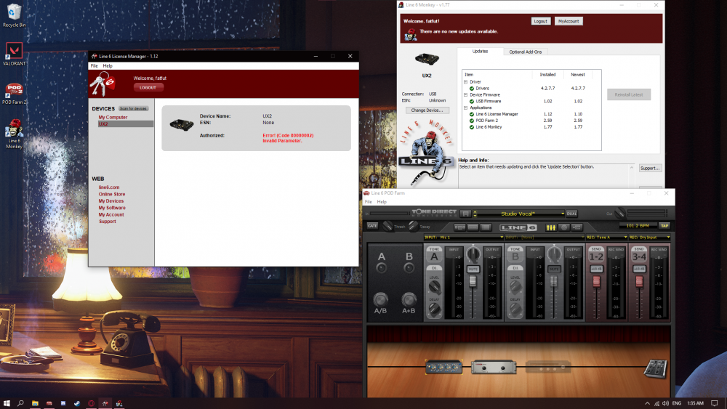Click the Send 1-2 red fader
The width and height of the screenshot is (727, 409).
pyautogui.click(x=595, y=281)
